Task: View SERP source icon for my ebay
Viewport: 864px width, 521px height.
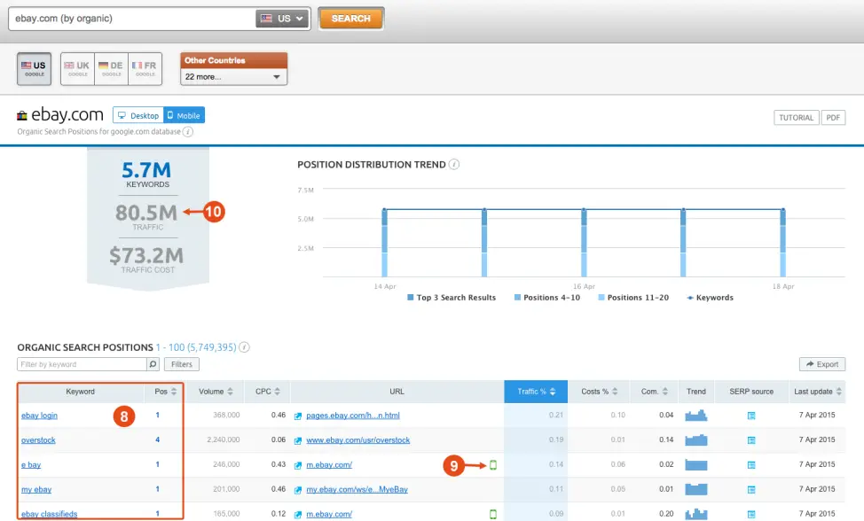Action: point(751,490)
